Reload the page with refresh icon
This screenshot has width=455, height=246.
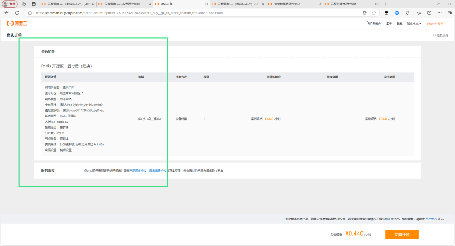click(17, 13)
